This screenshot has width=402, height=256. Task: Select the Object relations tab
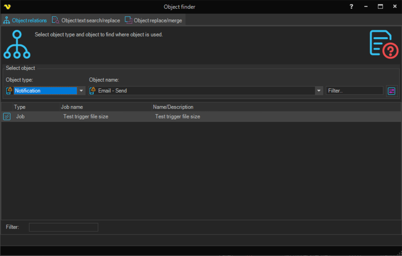pos(25,20)
